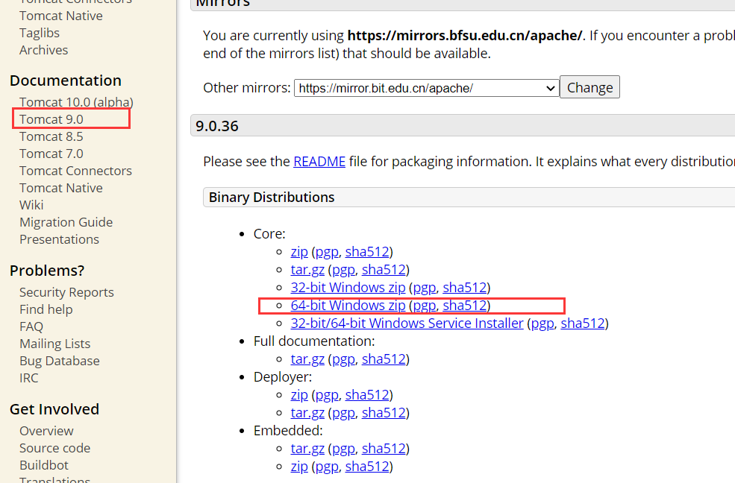
Task: Download the Deployer tar.gz
Action: pyautogui.click(x=307, y=413)
